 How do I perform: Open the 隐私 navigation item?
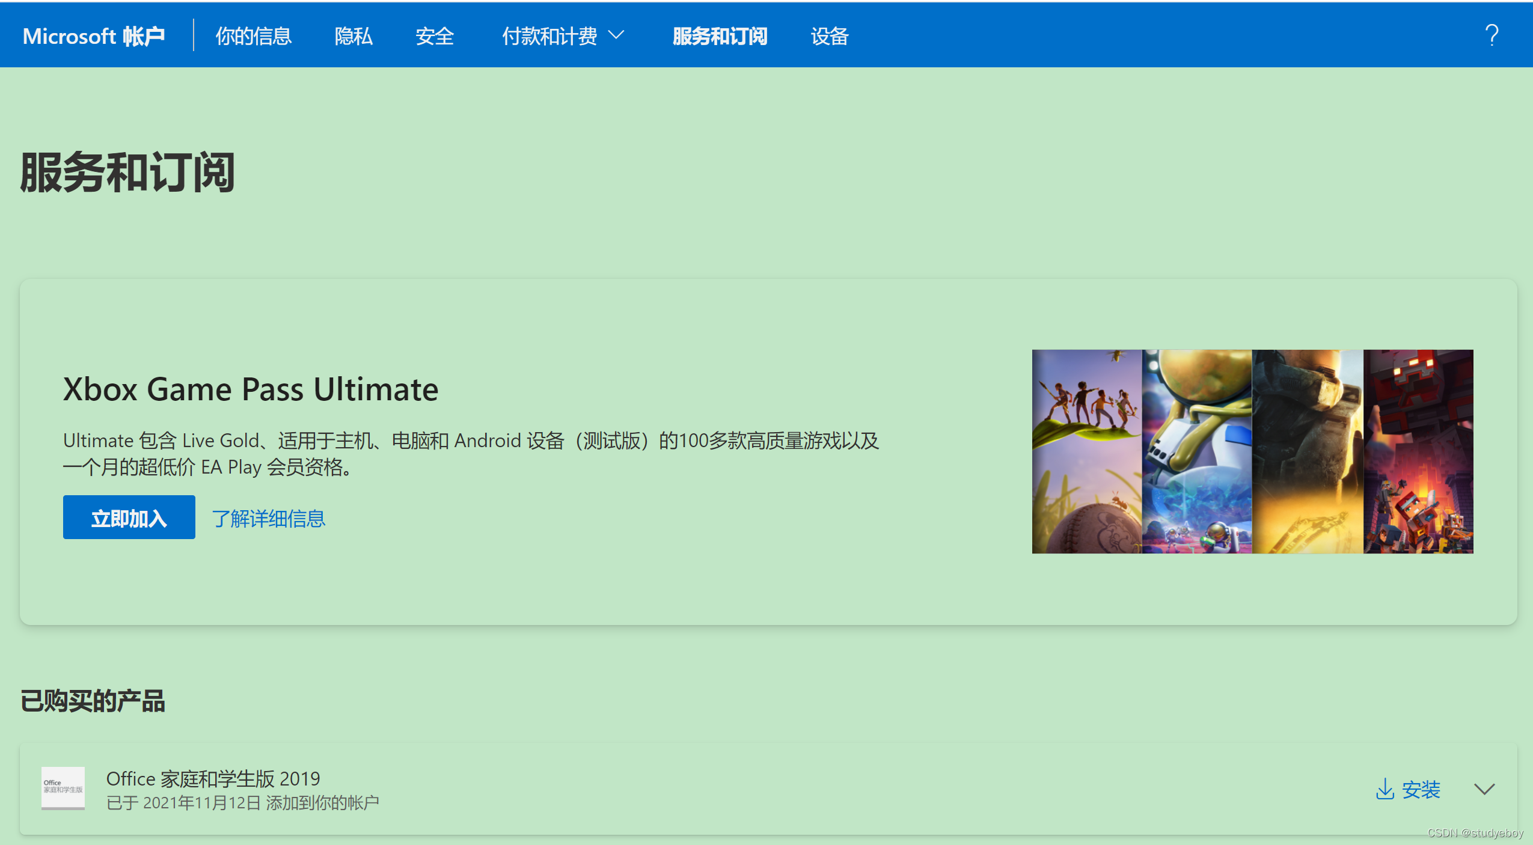[353, 36]
